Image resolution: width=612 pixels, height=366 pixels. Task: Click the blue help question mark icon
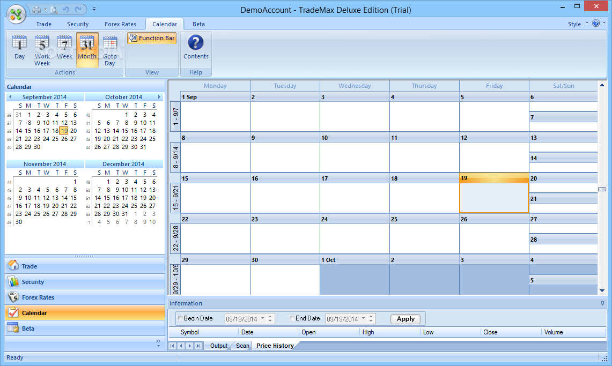pos(595,24)
